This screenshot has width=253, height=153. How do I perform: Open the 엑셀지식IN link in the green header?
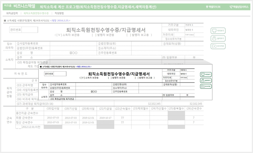(x=213, y=7)
